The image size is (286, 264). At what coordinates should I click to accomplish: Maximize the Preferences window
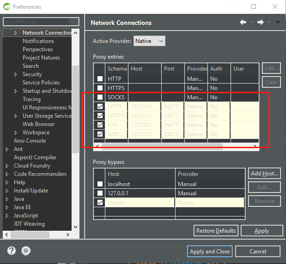tap(254, 6)
